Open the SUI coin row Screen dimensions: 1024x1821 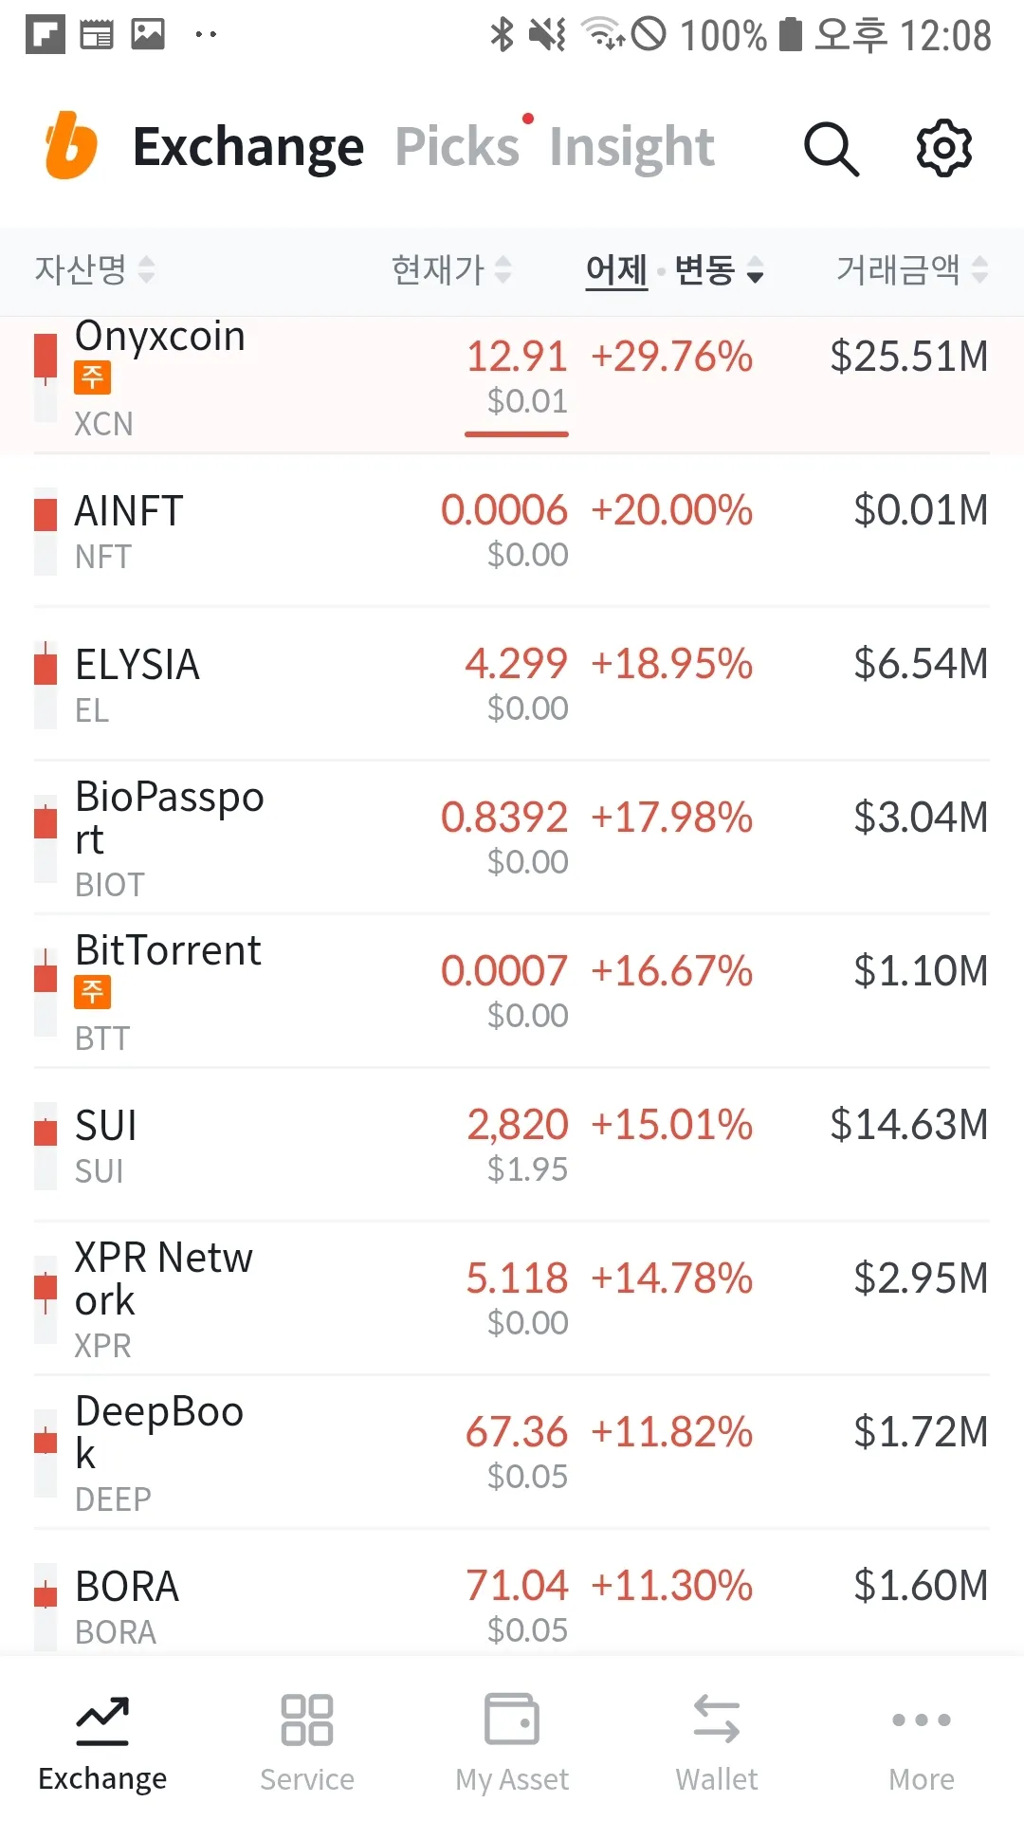pyautogui.click(x=512, y=1146)
